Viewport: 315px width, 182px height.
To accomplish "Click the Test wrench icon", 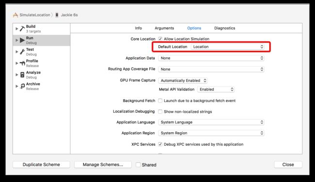I will (22, 52).
